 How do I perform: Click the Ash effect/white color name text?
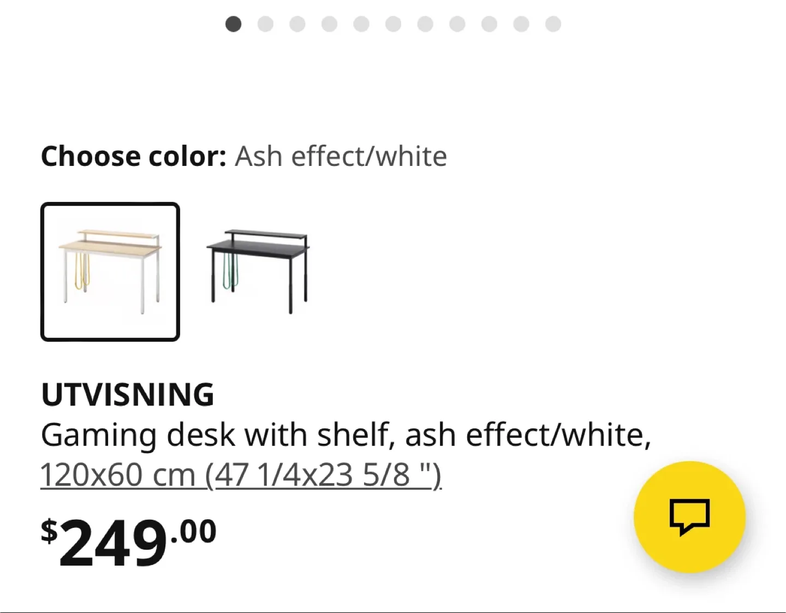pyautogui.click(x=341, y=156)
